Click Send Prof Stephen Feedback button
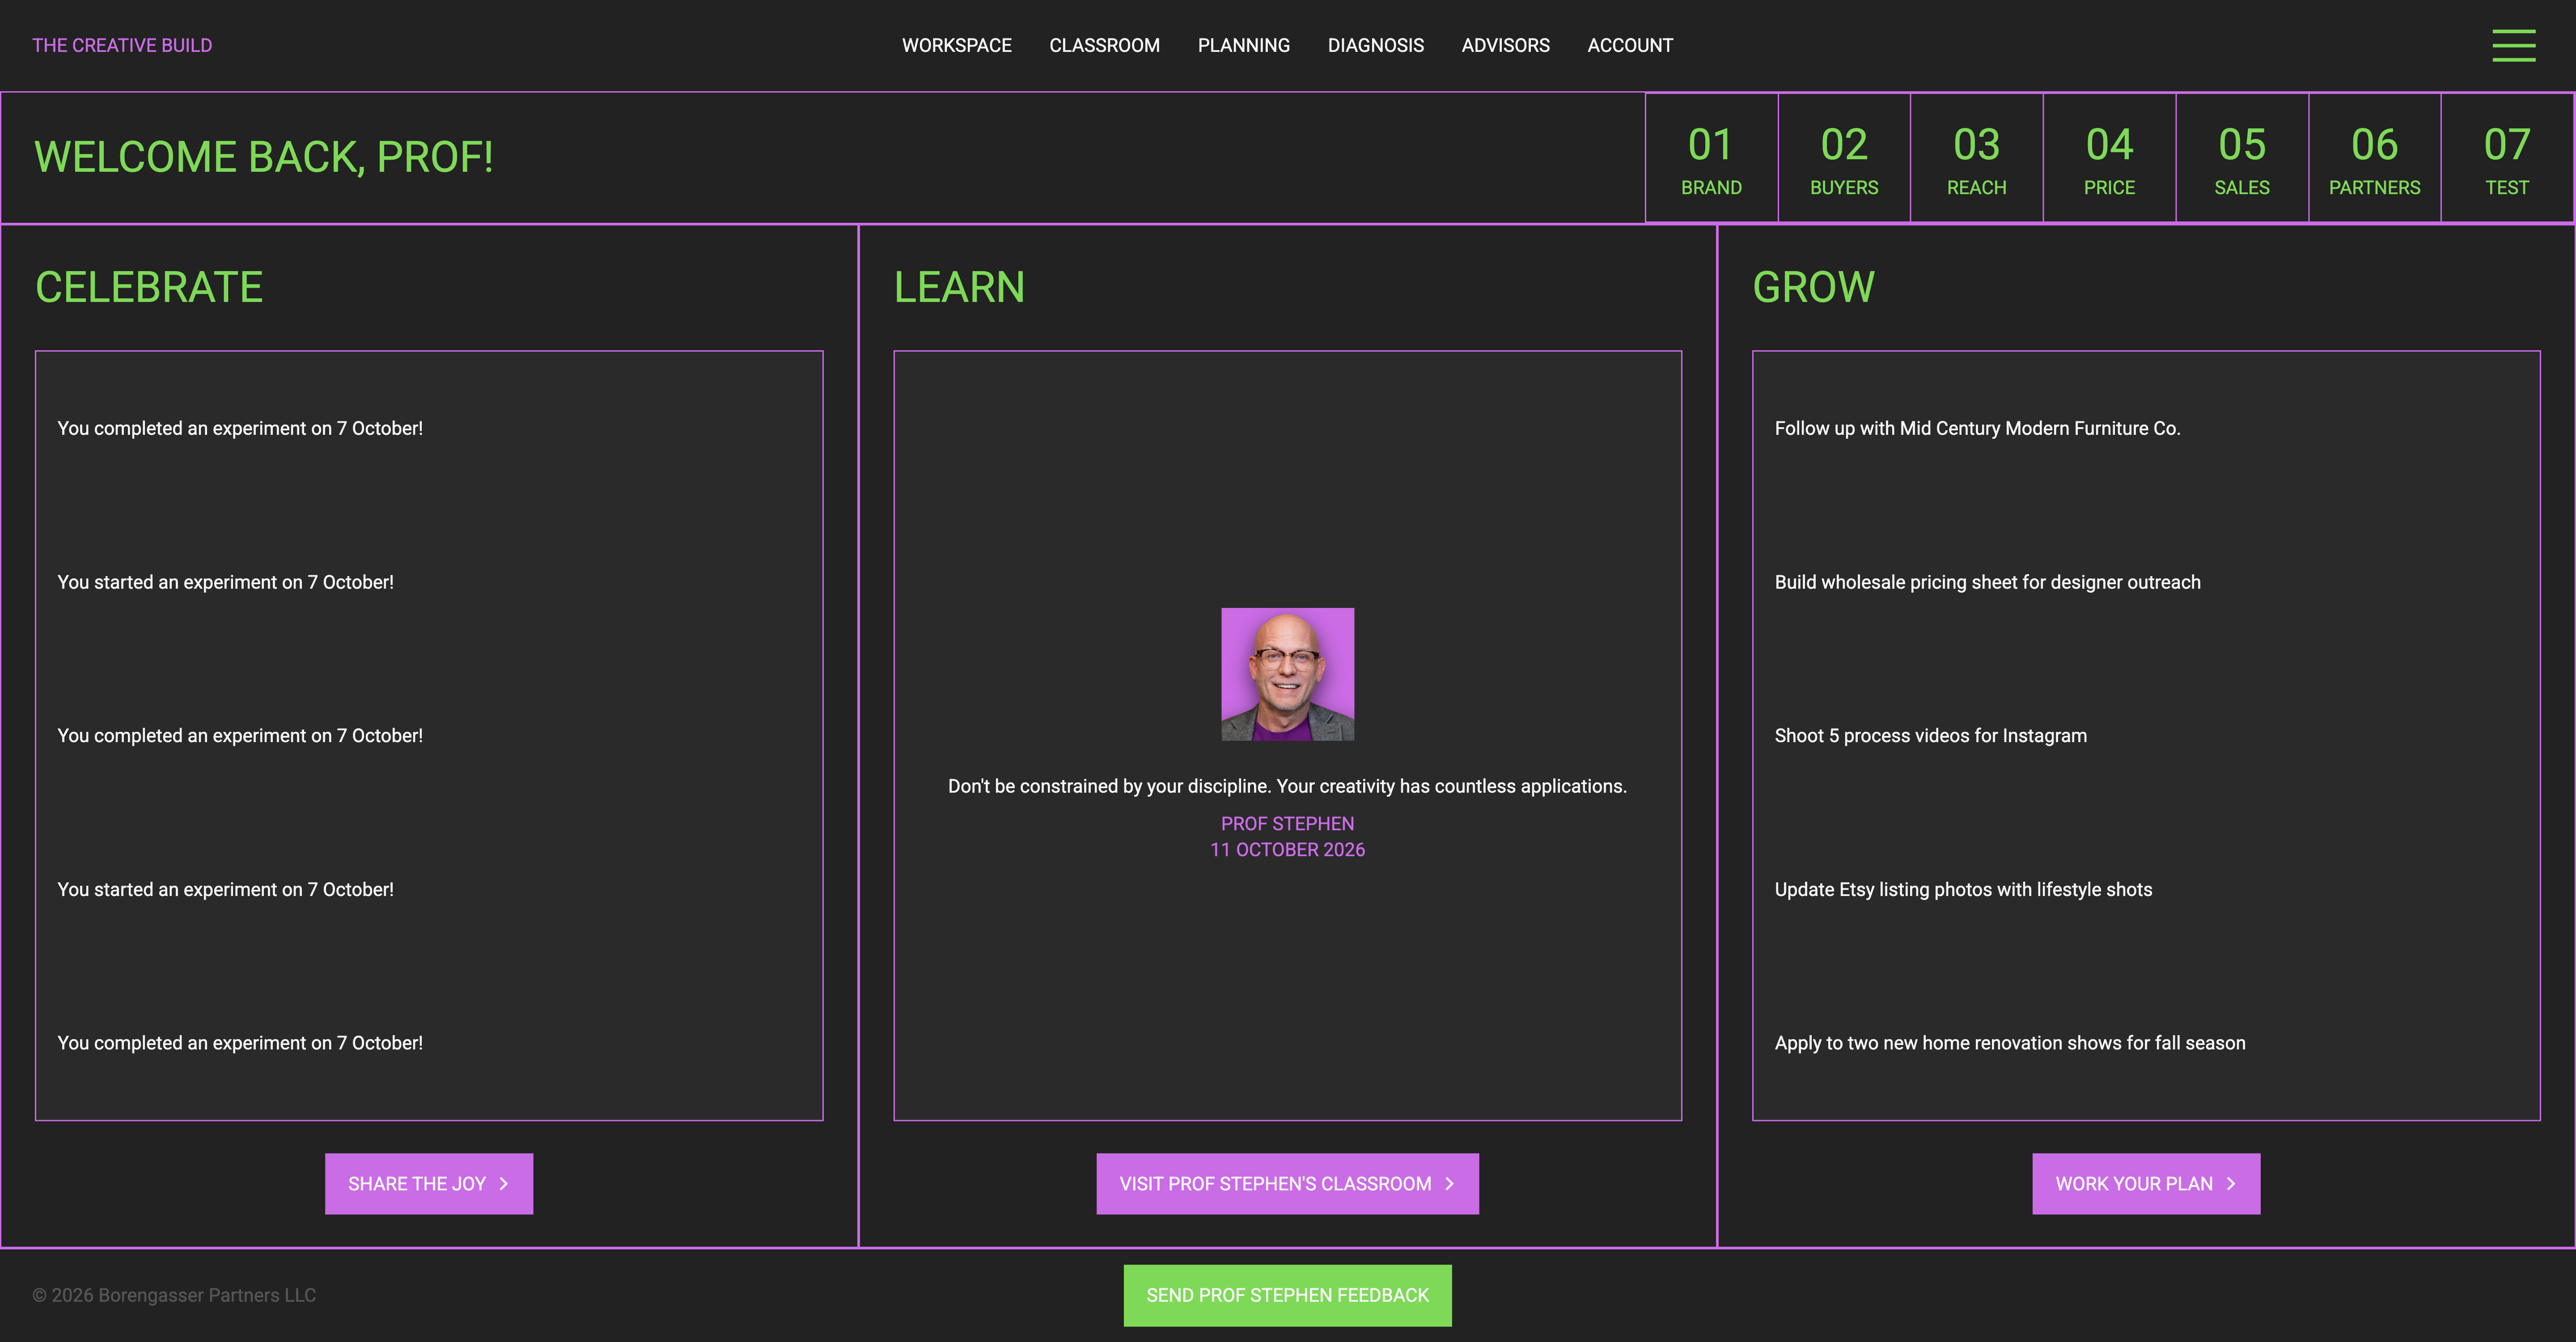 click(1287, 1295)
